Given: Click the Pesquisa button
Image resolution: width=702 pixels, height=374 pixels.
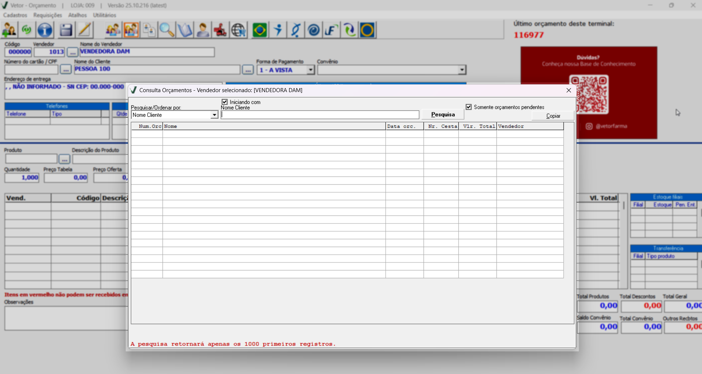Looking at the screenshot, I should pos(443,115).
